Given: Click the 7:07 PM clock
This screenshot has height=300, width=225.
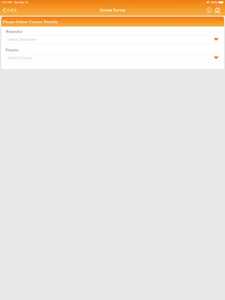Looking at the screenshot, I should 7,2.
